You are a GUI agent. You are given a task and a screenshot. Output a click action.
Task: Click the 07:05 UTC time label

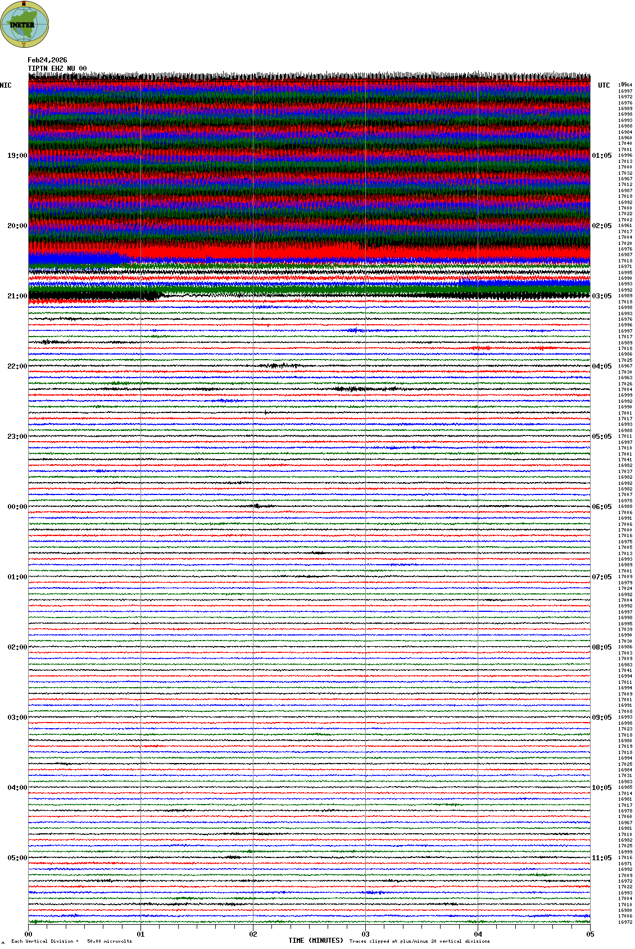point(601,577)
